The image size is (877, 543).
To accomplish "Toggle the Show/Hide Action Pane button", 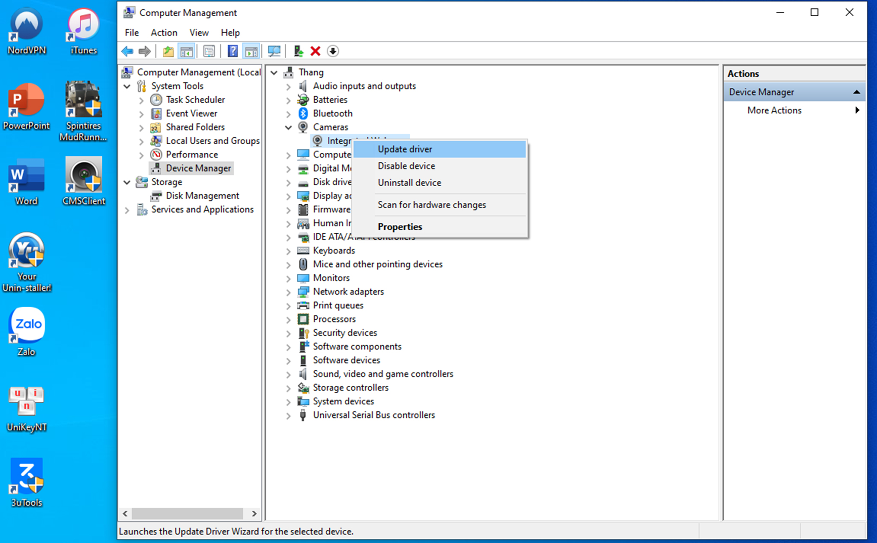I will 251,51.
